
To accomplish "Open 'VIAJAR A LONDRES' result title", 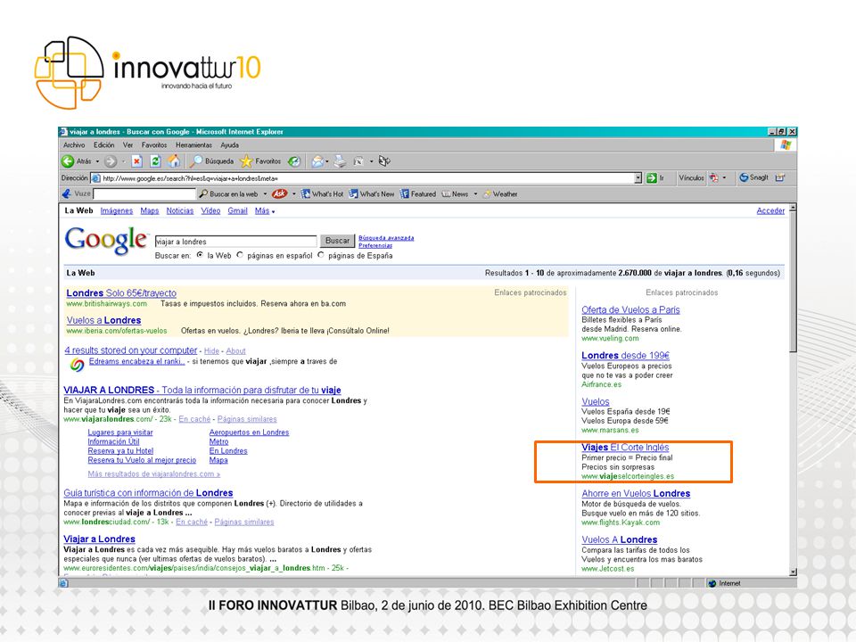I will (202, 390).
